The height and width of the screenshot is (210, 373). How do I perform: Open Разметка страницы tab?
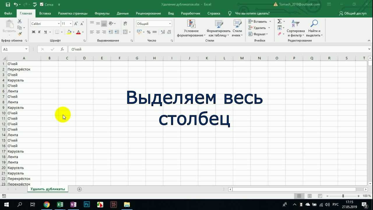click(73, 13)
